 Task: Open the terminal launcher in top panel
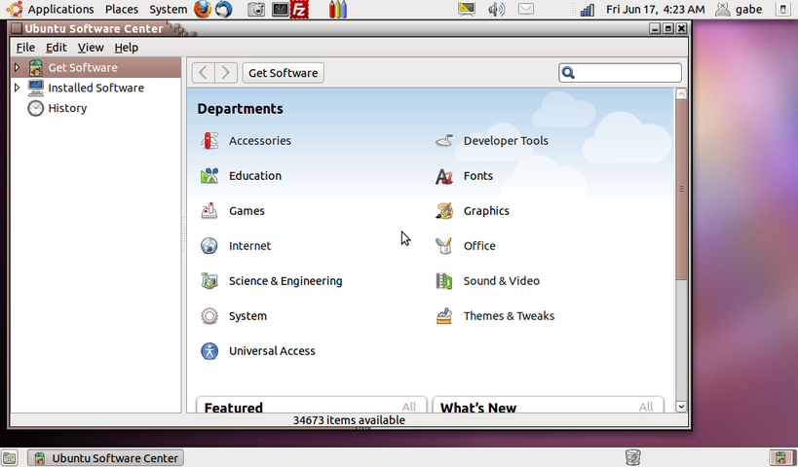281,9
